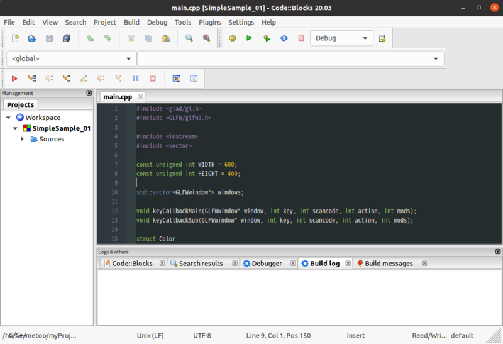Open the Debug build target dropdown
The height and width of the screenshot is (344, 503).
coord(341,38)
